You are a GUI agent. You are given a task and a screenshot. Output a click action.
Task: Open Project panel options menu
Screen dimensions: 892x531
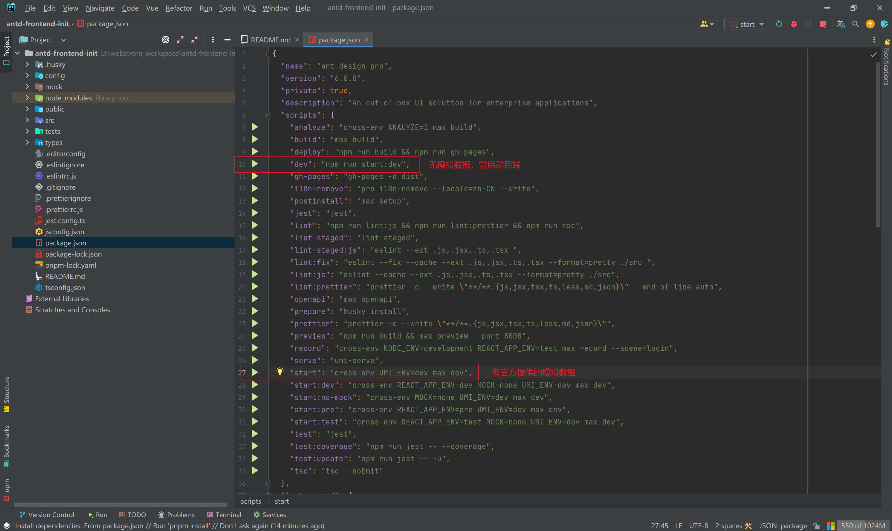[213, 40]
